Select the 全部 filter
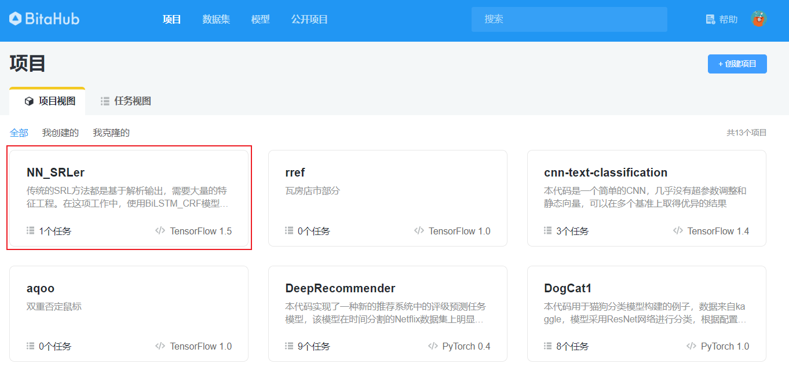Screen dimensions: 789x371 (x=19, y=133)
